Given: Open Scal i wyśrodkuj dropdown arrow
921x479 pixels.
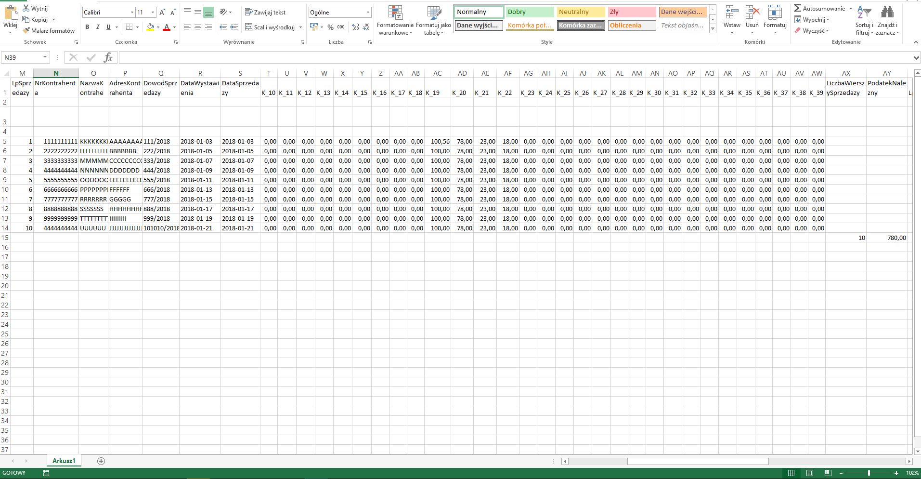Looking at the screenshot, I should [x=300, y=27].
